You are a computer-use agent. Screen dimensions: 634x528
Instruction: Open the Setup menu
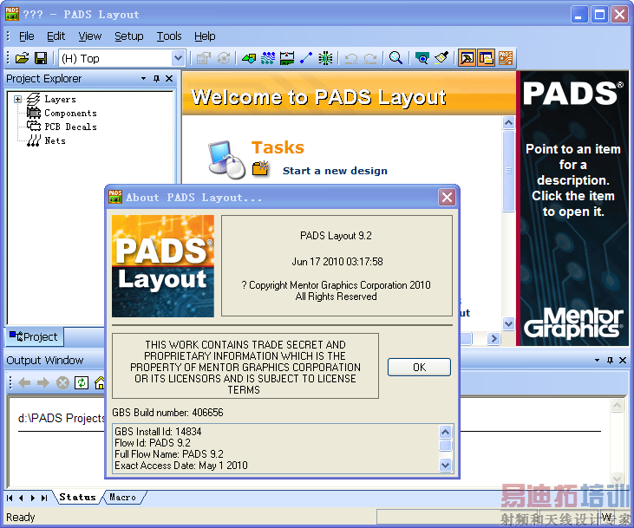point(129,36)
